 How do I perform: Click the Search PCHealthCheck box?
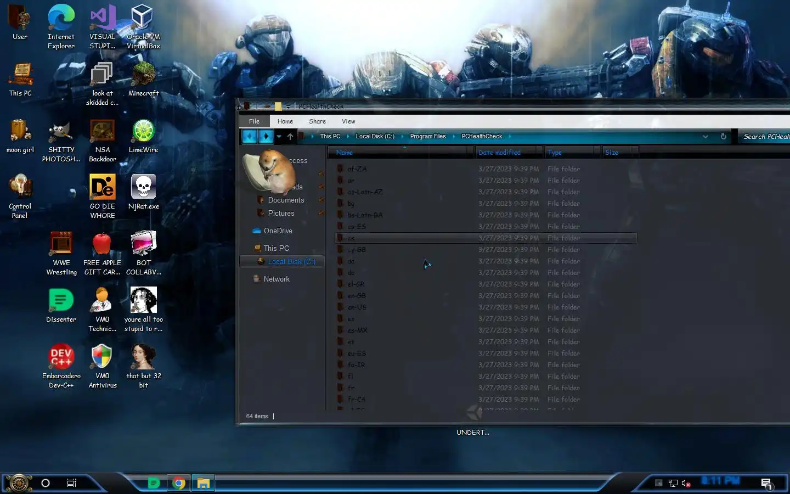coord(765,137)
